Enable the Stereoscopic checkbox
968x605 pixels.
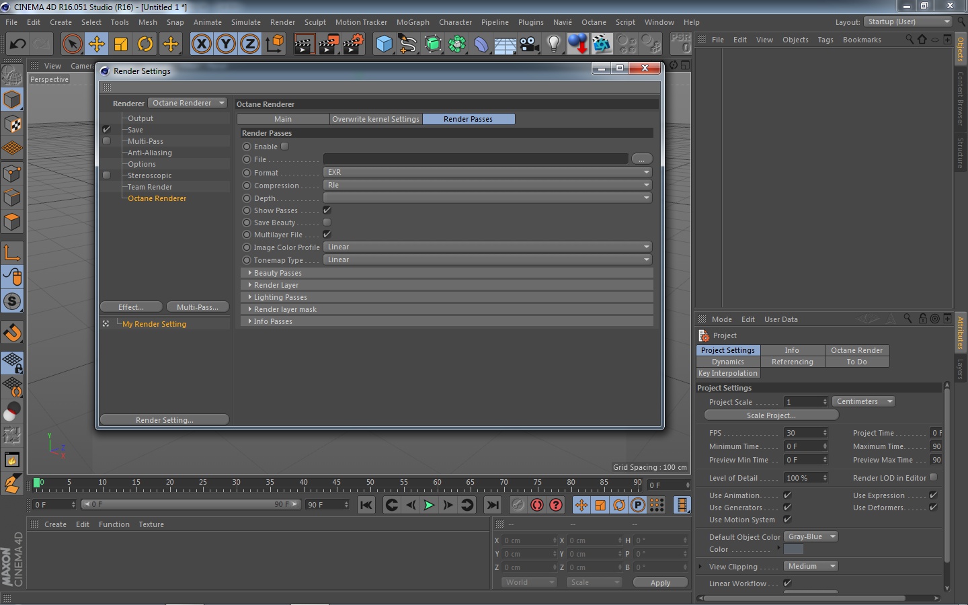point(106,175)
